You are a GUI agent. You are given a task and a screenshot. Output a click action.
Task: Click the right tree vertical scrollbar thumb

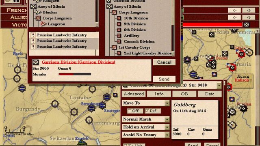[x=173, y=38]
